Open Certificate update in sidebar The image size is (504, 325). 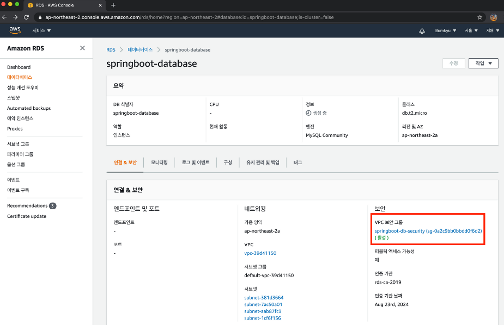coord(27,216)
